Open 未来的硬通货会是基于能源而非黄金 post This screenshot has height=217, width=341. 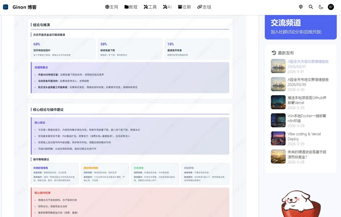[x=307, y=154]
